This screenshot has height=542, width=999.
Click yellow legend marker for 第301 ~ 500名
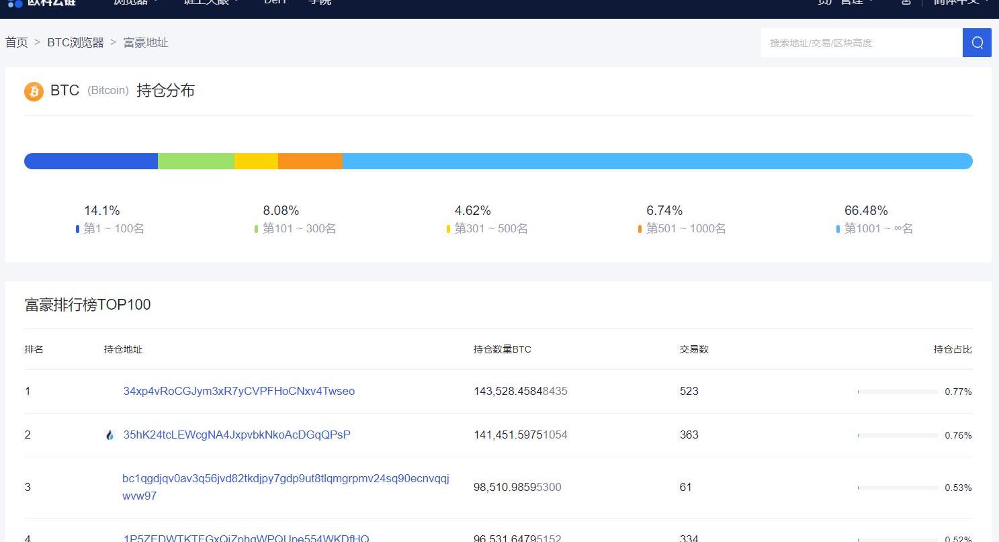[x=448, y=229]
